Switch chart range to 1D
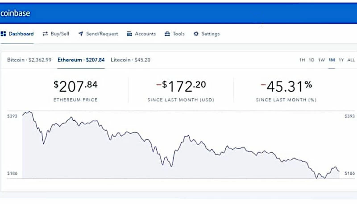 point(311,60)
